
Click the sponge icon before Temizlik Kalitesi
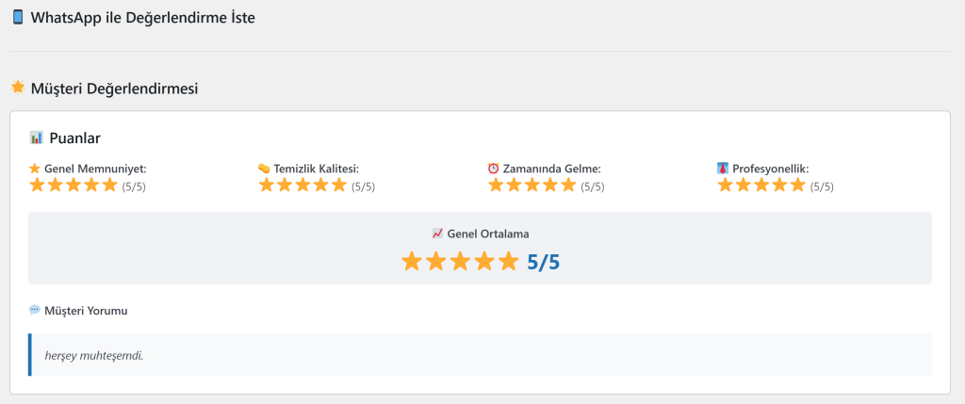tap(264, 169)
